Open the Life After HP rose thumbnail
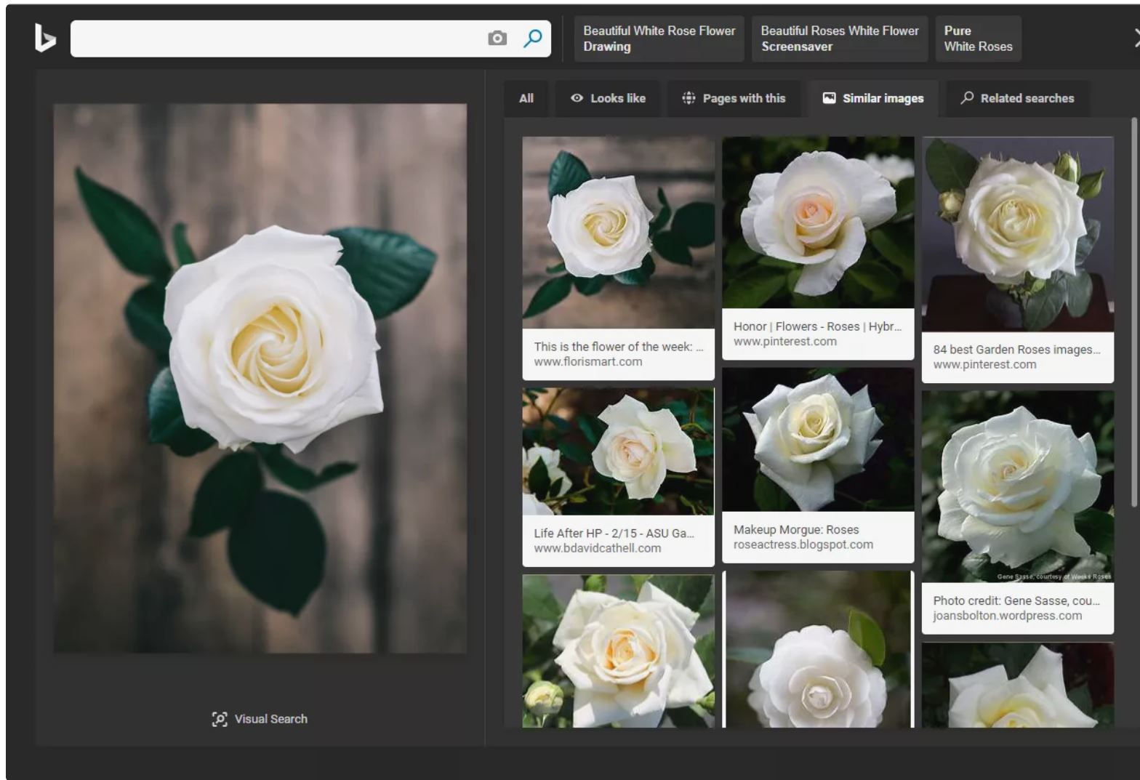 tap(618, 451)
